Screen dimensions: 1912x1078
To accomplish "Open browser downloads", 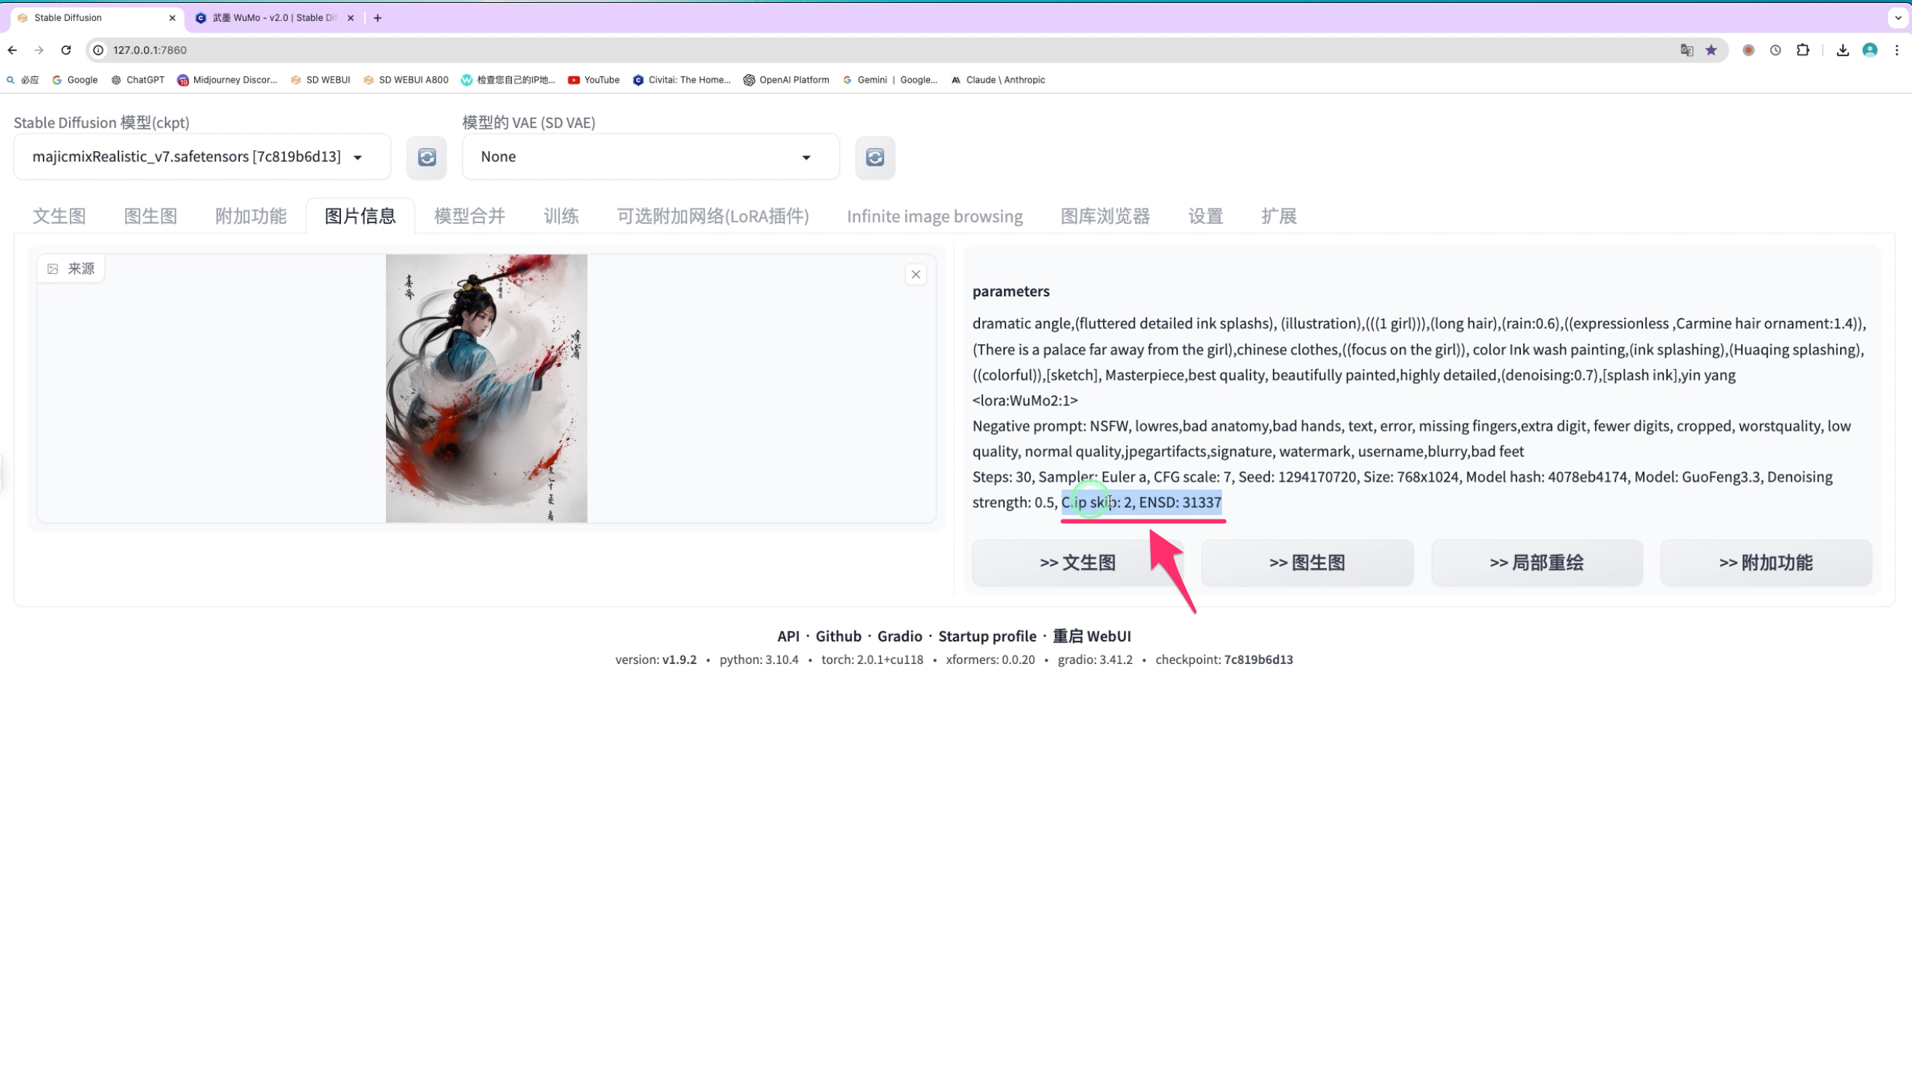I will 1843,49.
